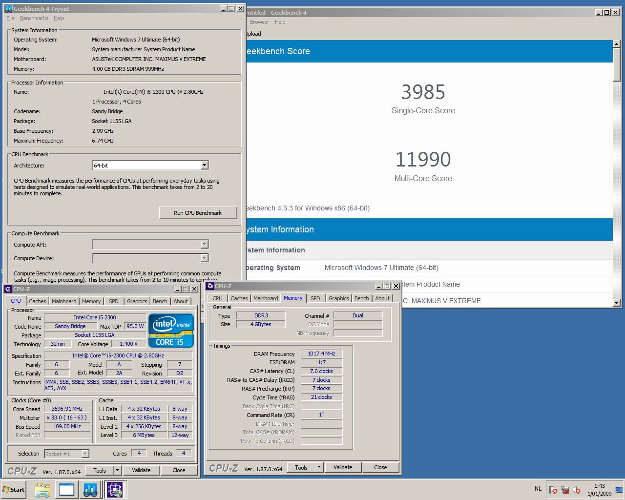Switch to Geekbench via taskbar icon

(x=90, y=490)
